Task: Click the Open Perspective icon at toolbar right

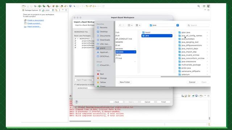Action: click(204, 6)
